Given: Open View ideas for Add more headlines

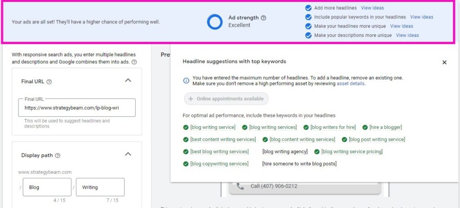Looking at the screenshot, I should 372,8.
